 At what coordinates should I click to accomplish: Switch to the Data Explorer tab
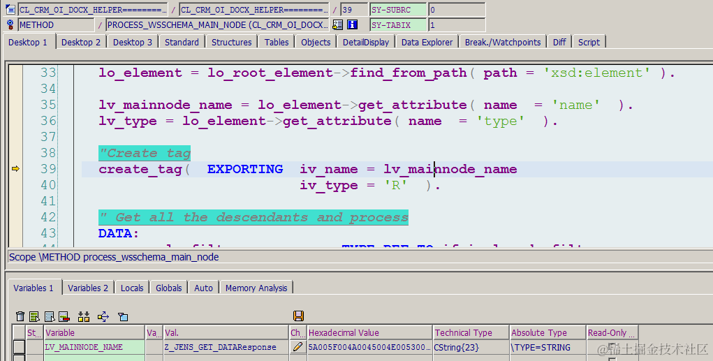pyautogui.click(x=427, y=43)
